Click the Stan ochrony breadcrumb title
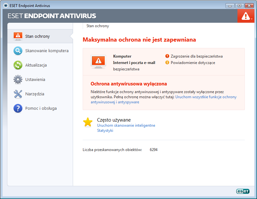Screen dimensions: 257x199 [x=98, y=26]
